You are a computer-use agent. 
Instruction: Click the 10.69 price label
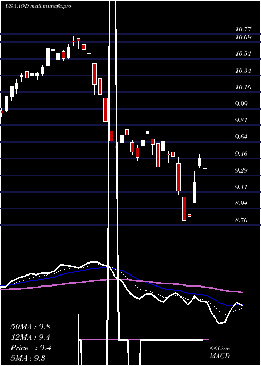click(x=243, y=37)
